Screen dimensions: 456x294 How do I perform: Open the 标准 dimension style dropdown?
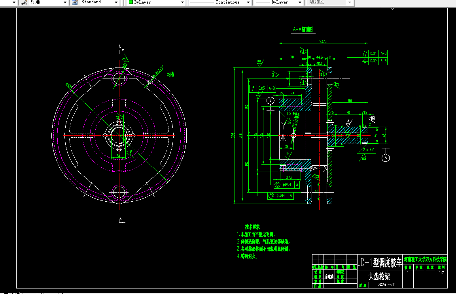pos(65,2)
